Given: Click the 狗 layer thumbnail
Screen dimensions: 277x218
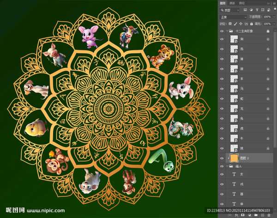Looking at the screenshot, I should (234, 39).
